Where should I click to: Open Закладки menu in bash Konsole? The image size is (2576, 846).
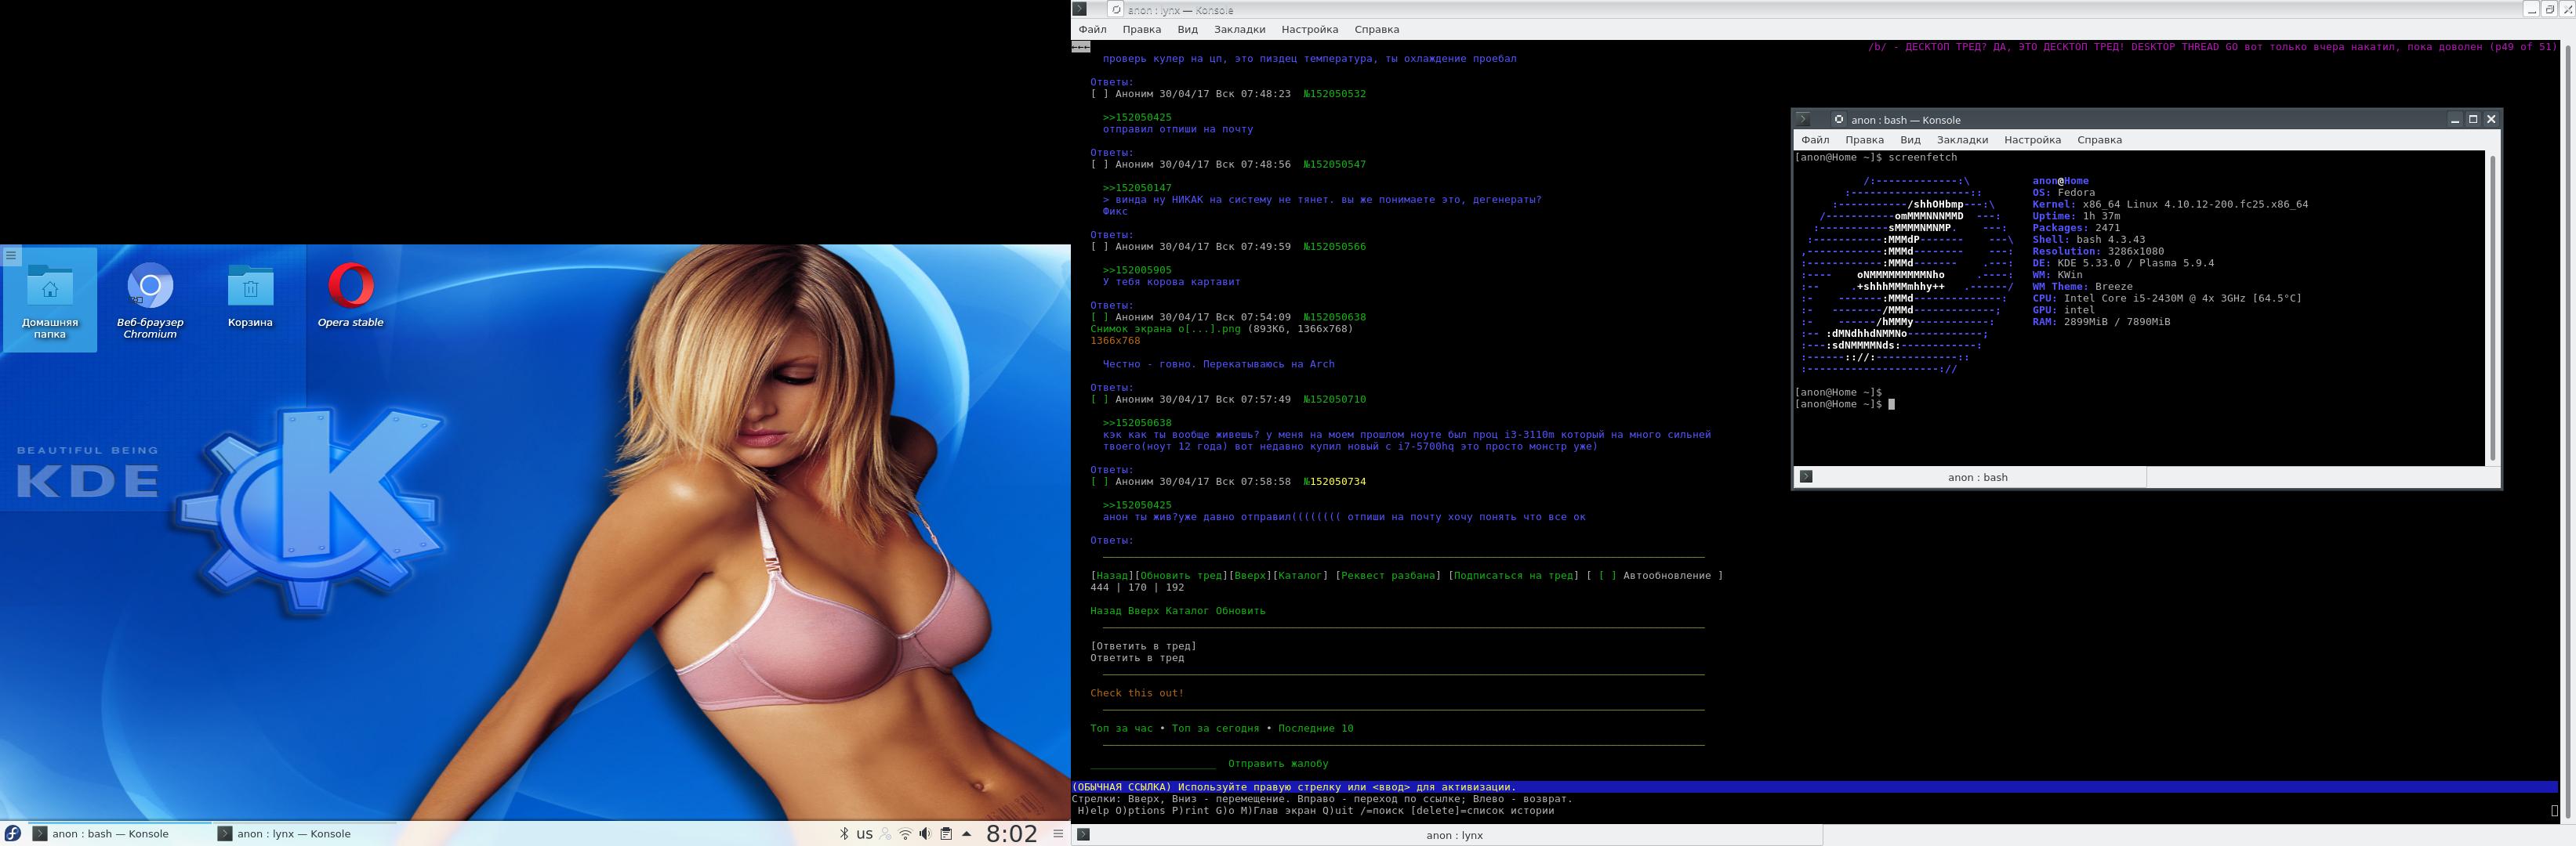click(x=1962, y=140)
